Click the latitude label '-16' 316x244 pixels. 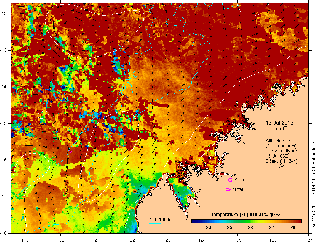coord(4,160)
